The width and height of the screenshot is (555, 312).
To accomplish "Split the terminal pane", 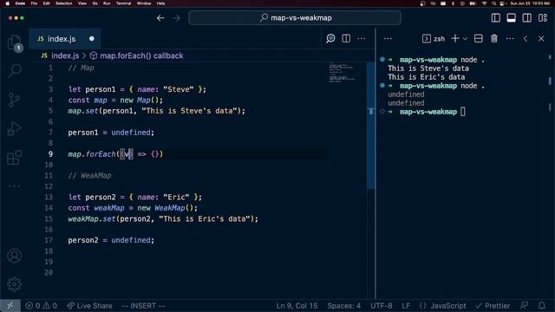I will pos(478,38).
